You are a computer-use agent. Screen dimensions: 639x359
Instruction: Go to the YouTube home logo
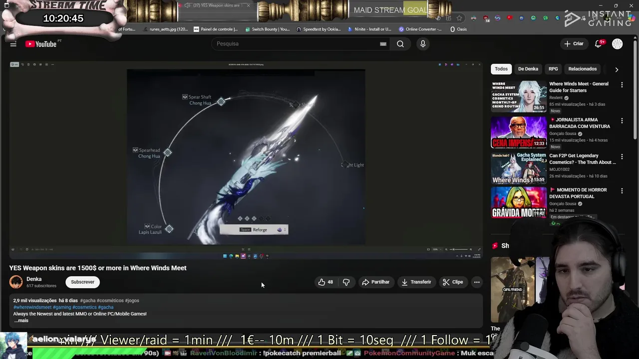41,44
